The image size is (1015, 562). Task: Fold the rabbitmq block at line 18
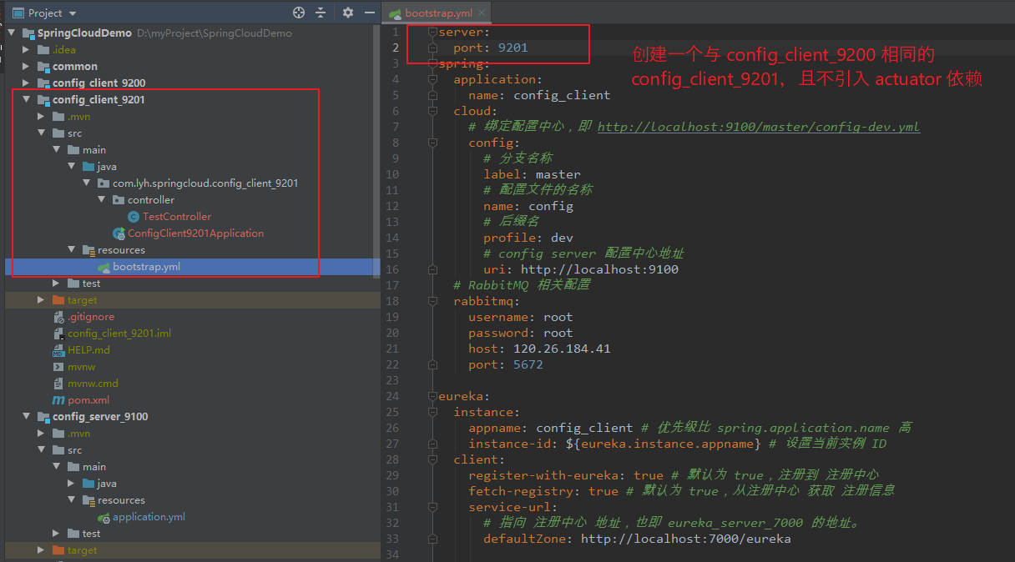[x=432, y=301]
